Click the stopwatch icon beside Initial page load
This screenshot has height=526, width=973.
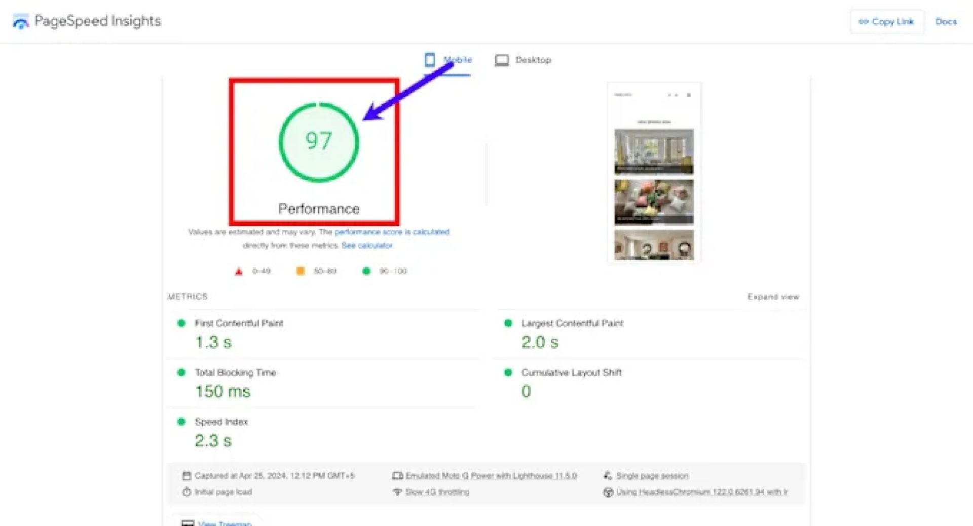[186, 492]
